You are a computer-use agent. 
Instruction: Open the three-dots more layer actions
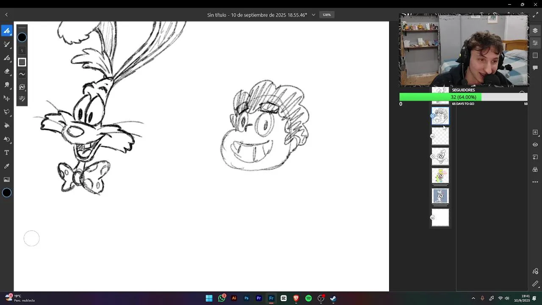pos(535,182)
